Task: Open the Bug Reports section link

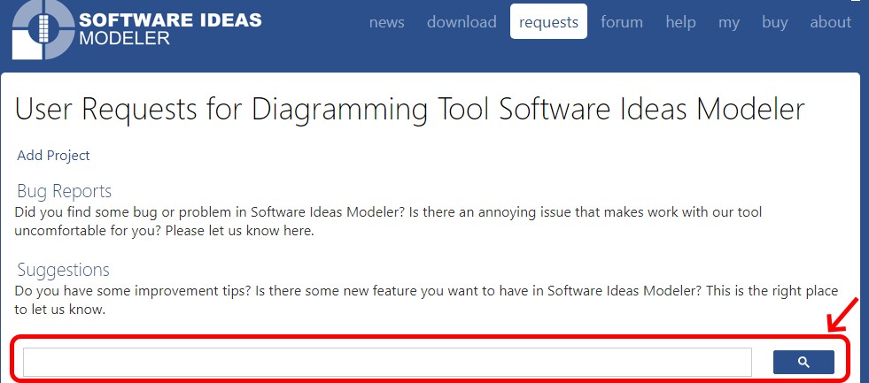Action: click(x=65, y=191)
